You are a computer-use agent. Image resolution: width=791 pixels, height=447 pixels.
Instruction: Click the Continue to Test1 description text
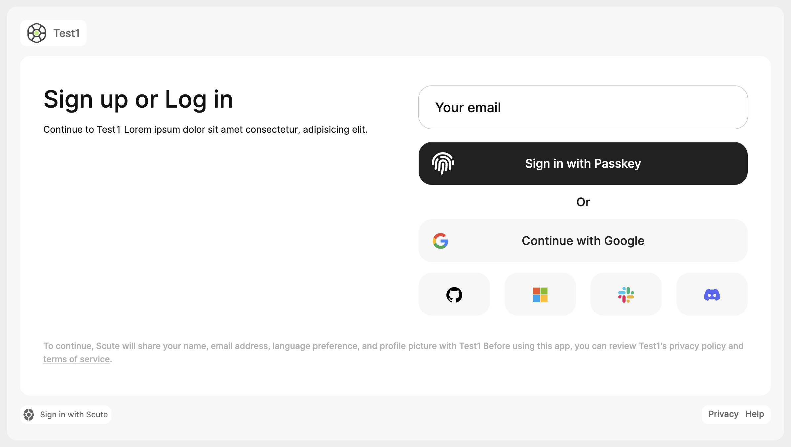tap(205, 129)
